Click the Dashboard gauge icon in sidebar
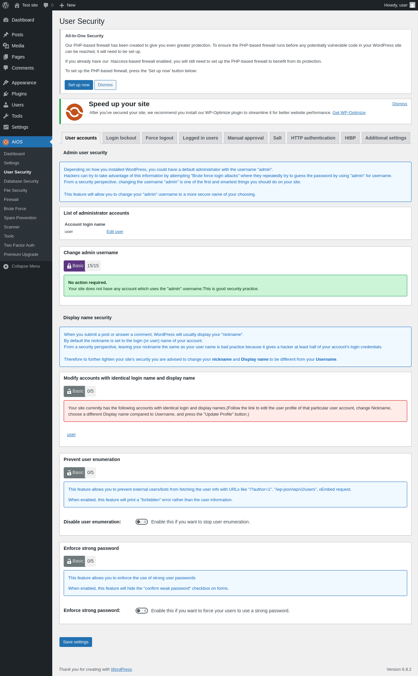 tap(6, 20)
